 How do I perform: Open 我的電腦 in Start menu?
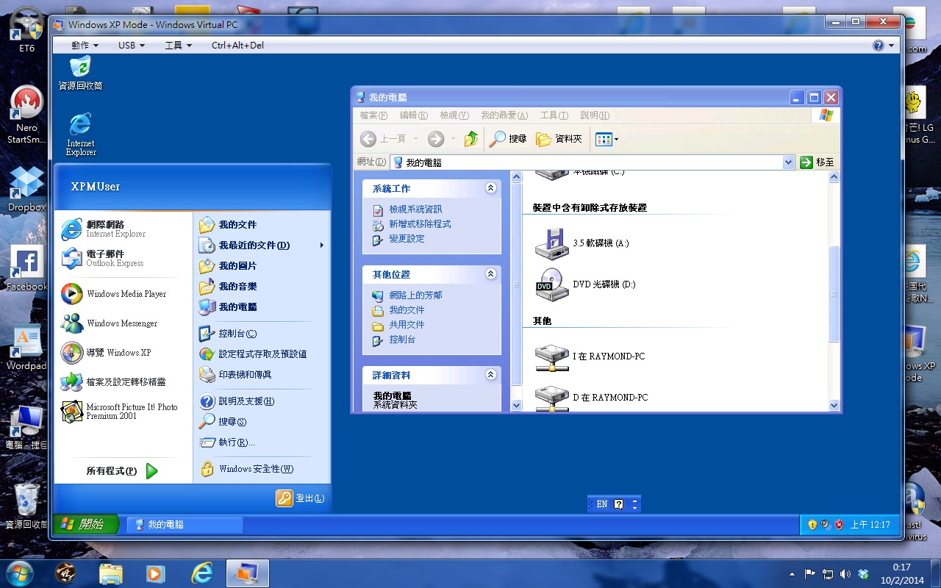(261, 307)
